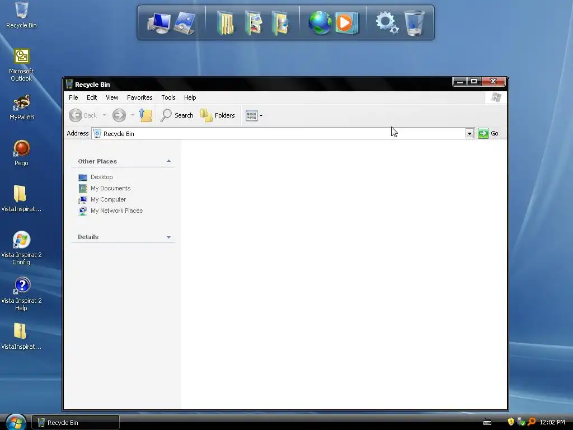Expand the Details panel
Image resolution: width=573 pixels, height=430 pixels.
pos(168,237)
